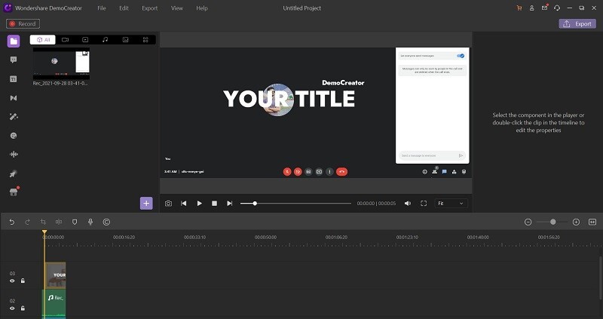The height and width of the screenshot is (319, 603).
Task: Click the purple Export button
Action: pyautogui.click(x=577, y=24)
